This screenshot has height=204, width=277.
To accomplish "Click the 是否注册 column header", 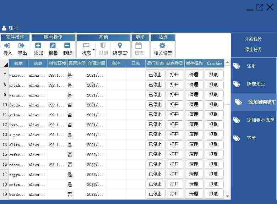I will 77,64.
